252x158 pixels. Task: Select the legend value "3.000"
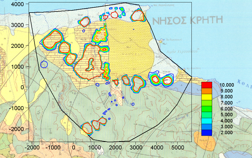227,127
